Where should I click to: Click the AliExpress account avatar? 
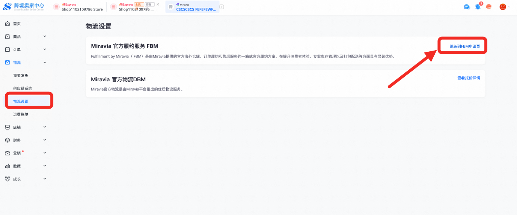(503, 7)
